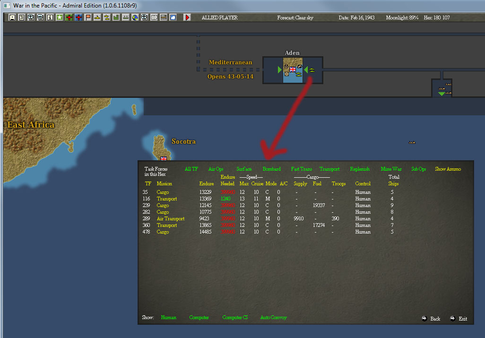
Task: Click the airfield icon in Aden hex
Action: (299, 66)
